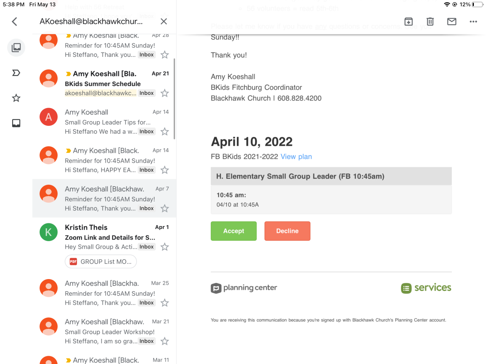
Task: Open the View plan link
Action: [296, 157]
